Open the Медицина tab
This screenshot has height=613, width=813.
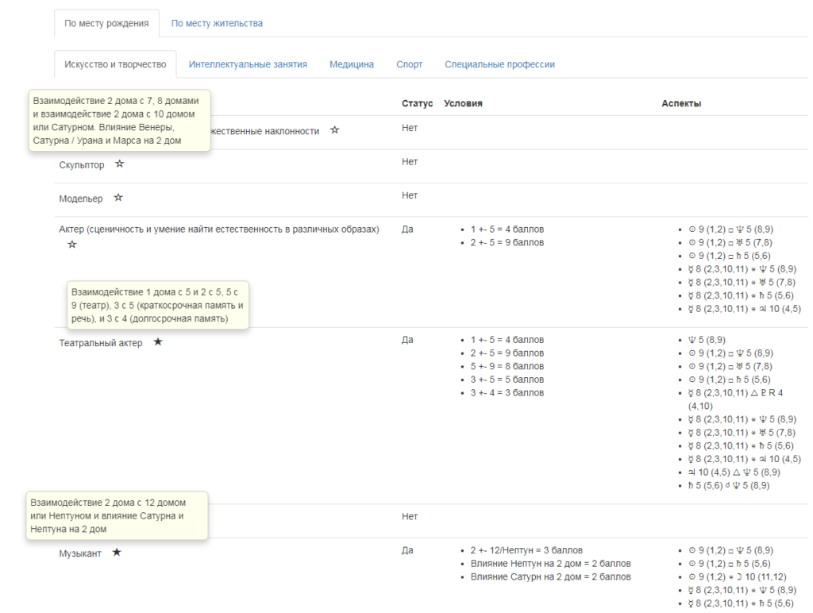[352, 64]
